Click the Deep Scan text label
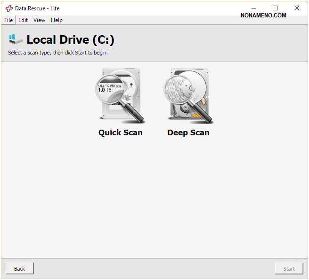The height and width of the screenshot is (280, 309). coord(188,132)
